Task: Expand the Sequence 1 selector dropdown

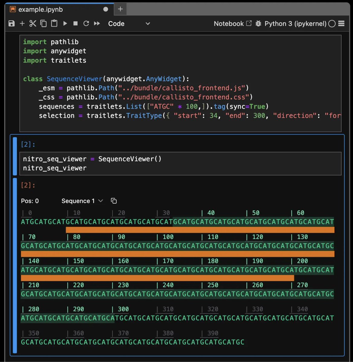Action: tap(82, 201)
